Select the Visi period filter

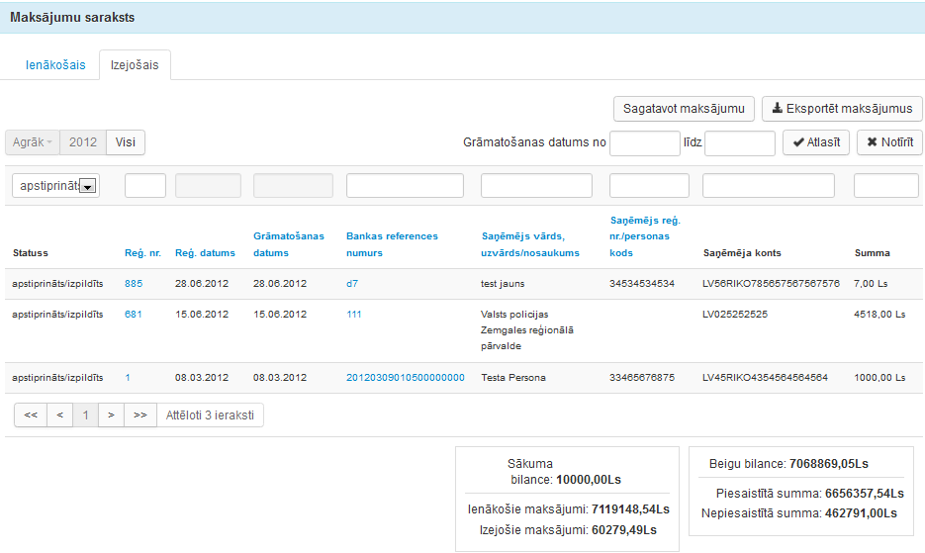(126, 142)
